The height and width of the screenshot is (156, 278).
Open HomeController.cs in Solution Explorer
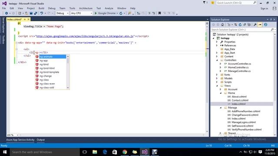tap(238, 68)
